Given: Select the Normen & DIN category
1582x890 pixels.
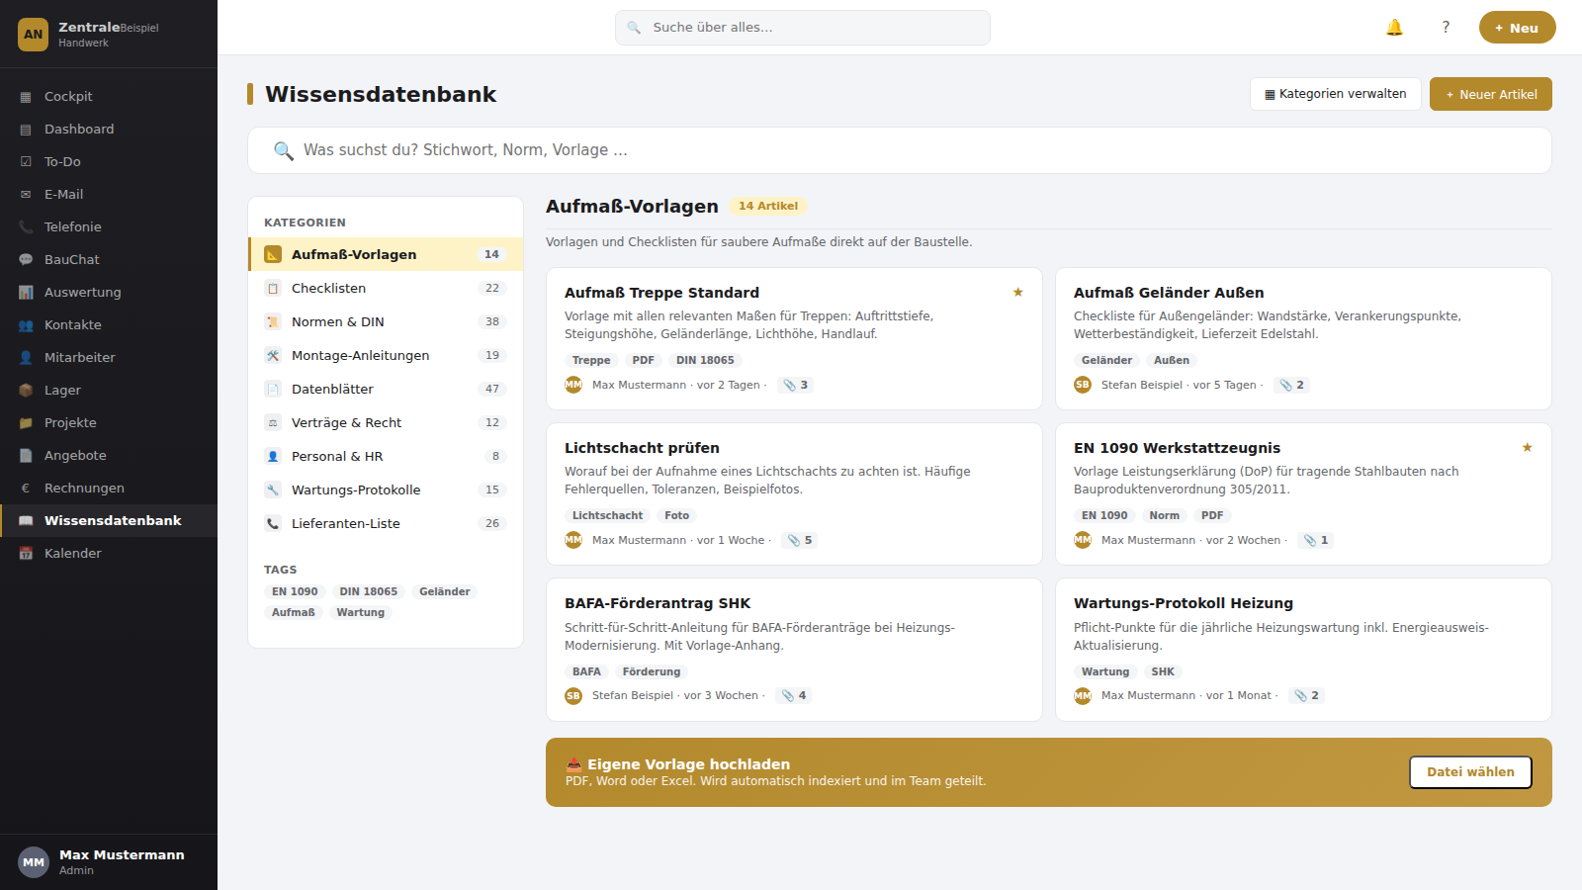Looking at the screenshot, I should (x=386, y=321).
